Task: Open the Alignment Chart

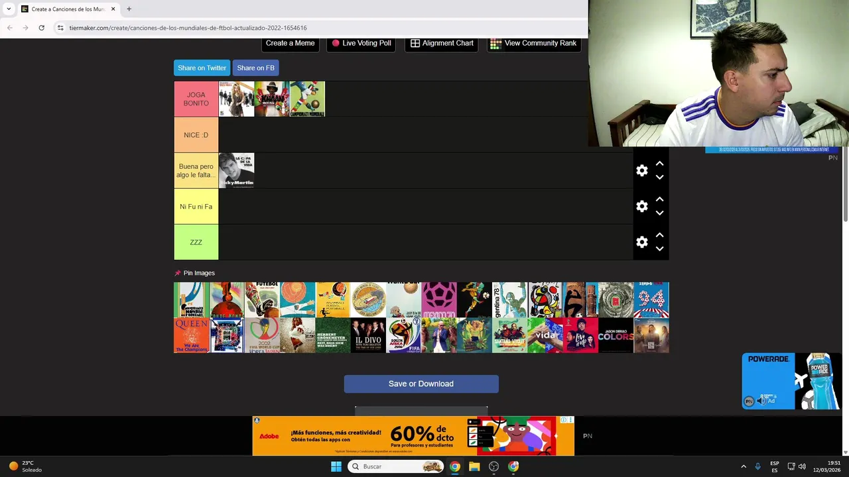Action: tap(442, 44)
